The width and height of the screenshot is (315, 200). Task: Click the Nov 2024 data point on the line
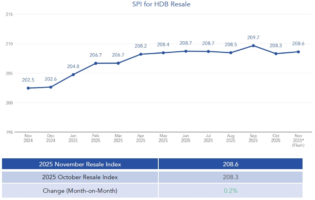click(28, 88)
